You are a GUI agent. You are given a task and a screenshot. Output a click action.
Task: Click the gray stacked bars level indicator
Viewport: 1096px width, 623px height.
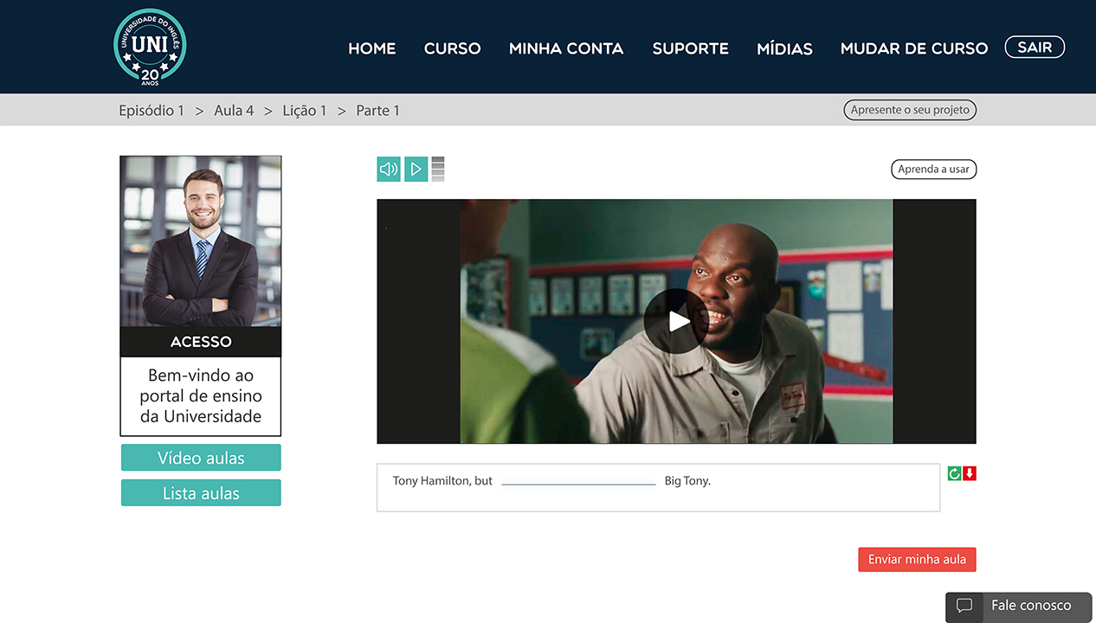(x=438, y=170)
